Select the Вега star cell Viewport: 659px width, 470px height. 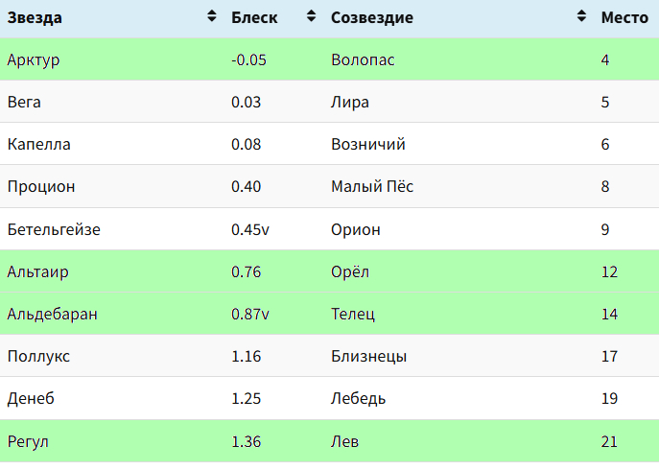pyautogui.click(x=112, y=102)
